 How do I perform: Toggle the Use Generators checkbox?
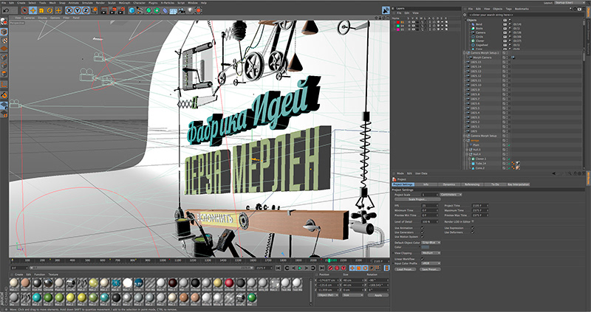coord(422,232)
